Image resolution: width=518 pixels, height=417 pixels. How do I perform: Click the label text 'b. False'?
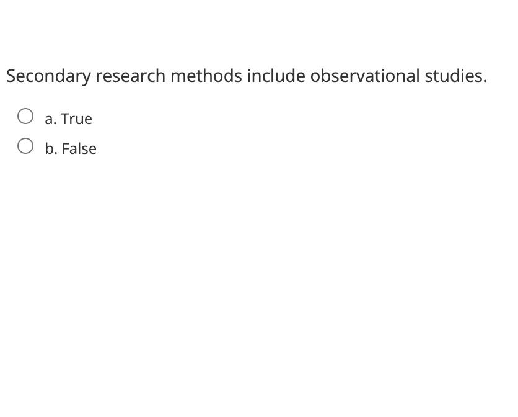click(71, 148)
